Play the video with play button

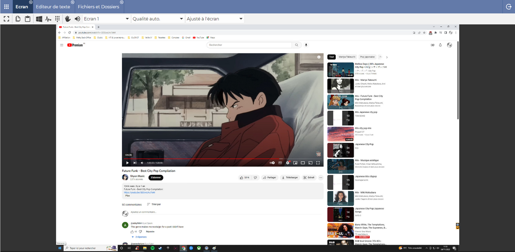[x=127, y=163]
